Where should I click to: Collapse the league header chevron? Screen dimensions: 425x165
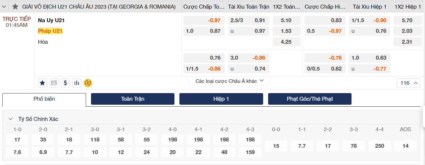click(x=4, y=7)
